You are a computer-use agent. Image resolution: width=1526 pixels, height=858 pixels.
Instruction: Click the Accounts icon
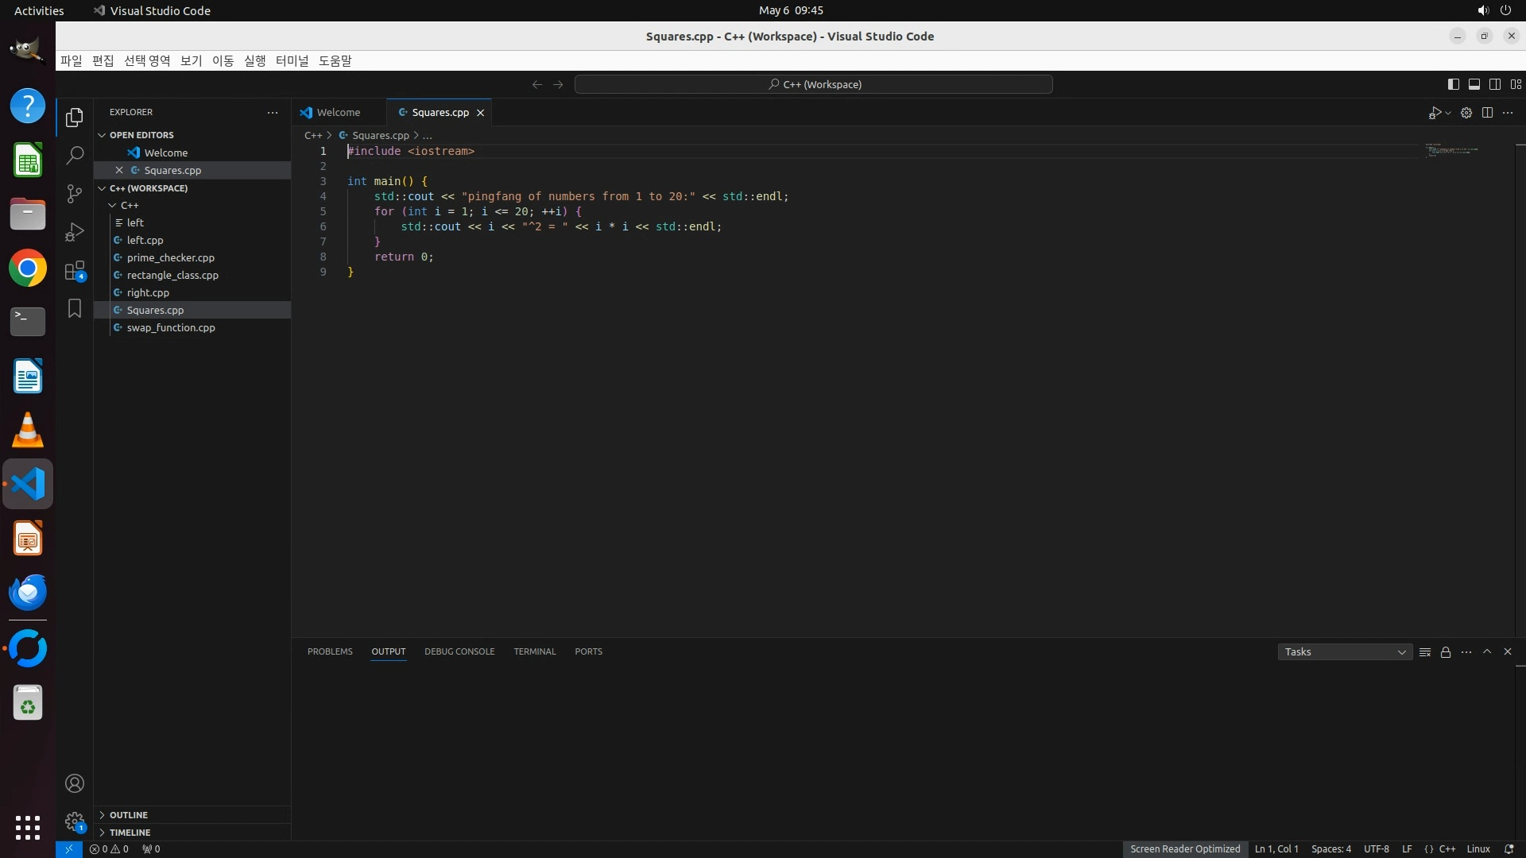tap(75, 783)
